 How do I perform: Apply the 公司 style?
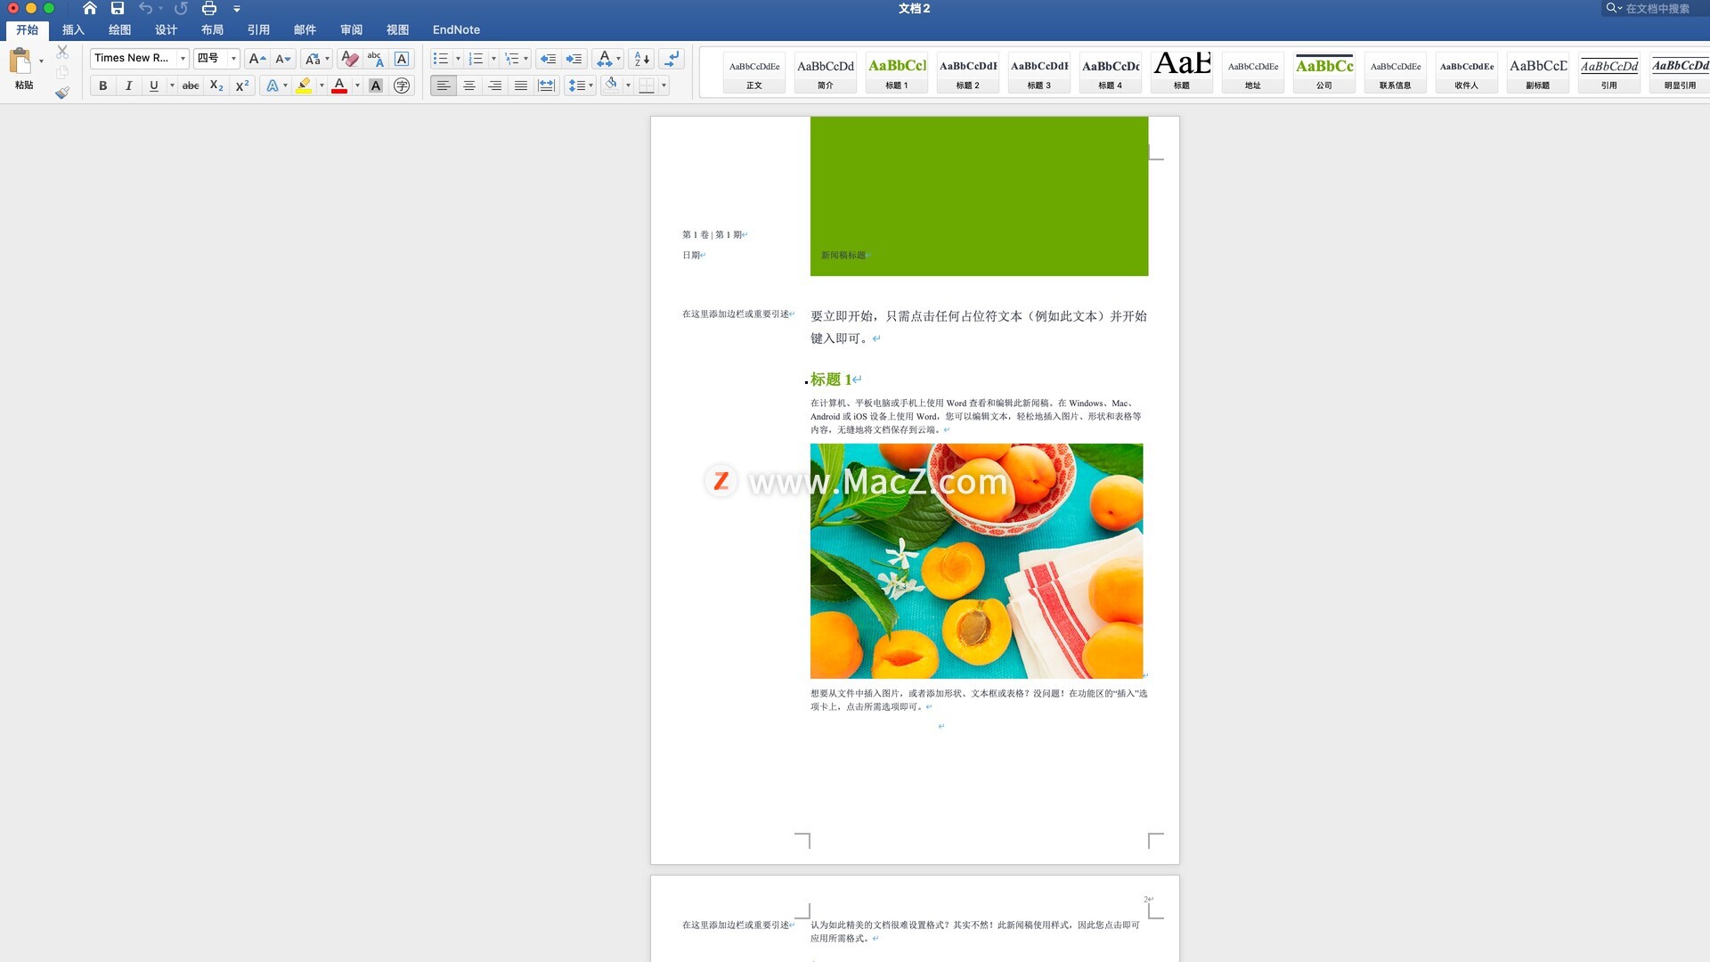[x=1324, y=72]
